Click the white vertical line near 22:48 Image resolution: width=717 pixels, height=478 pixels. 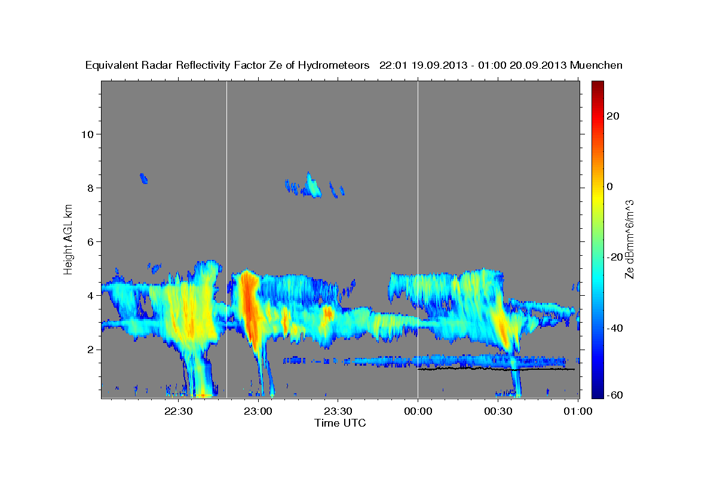pyautogui.click(x=227, y=239)
